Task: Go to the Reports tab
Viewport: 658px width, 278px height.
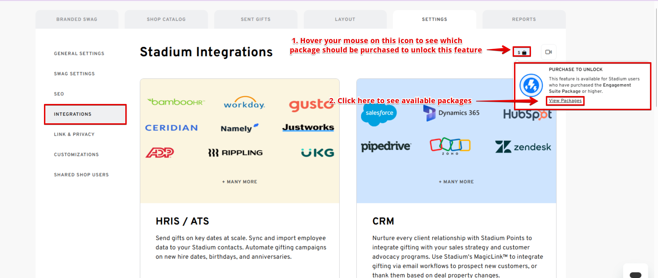Action: click(524, 19)
